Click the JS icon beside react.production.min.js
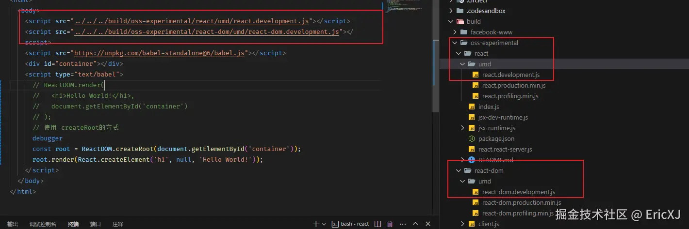 pos(476,85)
